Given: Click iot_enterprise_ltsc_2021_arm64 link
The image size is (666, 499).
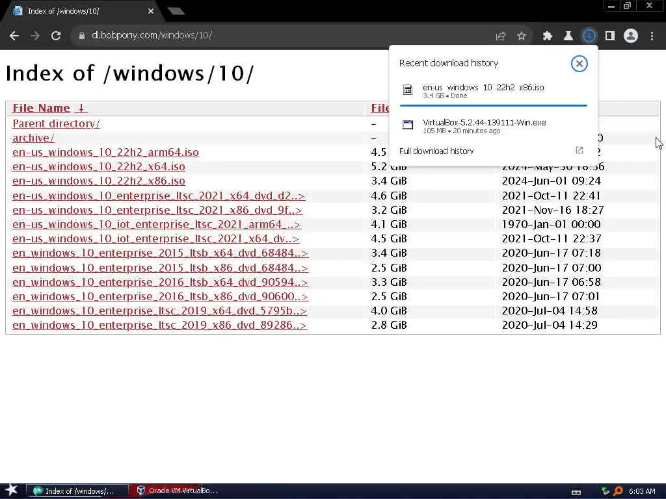Looking at the screenshot, I should click(x=157, y=224).
